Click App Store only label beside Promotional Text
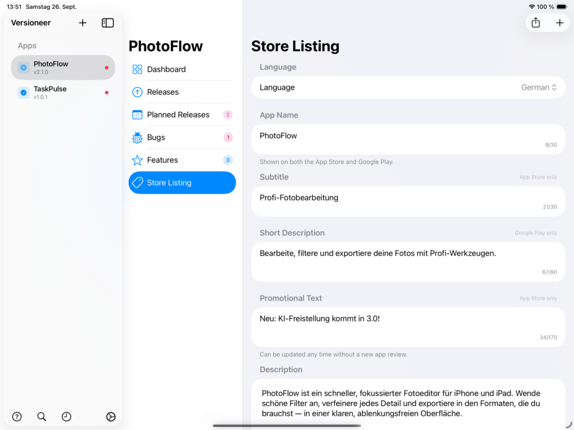The width and height of the screenshot is (574, 430). (538, 298)
